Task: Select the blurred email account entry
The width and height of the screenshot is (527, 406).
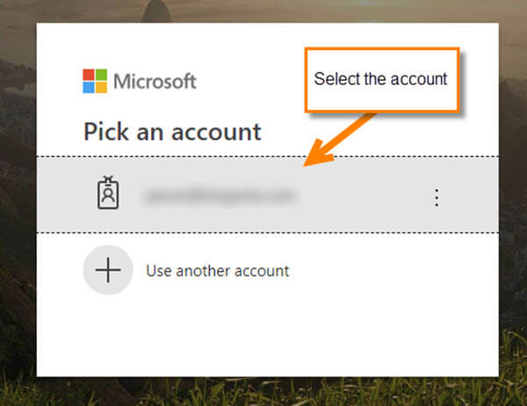Action: (x=220, y=196)
